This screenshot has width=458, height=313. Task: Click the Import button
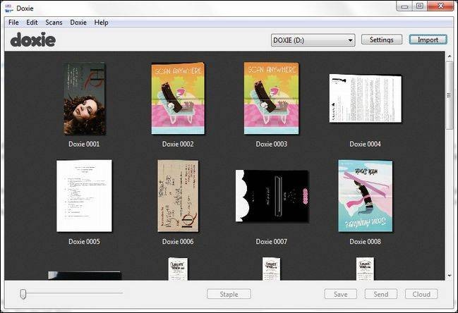tap(428, 39)
